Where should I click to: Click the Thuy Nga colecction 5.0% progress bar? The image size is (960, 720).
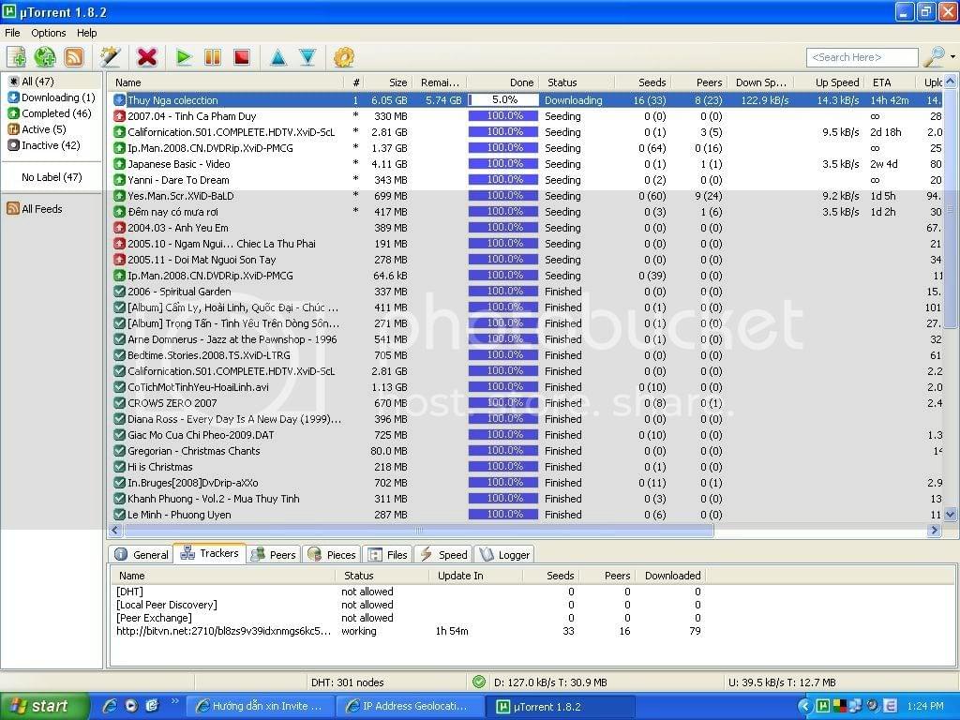pos(503,99)
